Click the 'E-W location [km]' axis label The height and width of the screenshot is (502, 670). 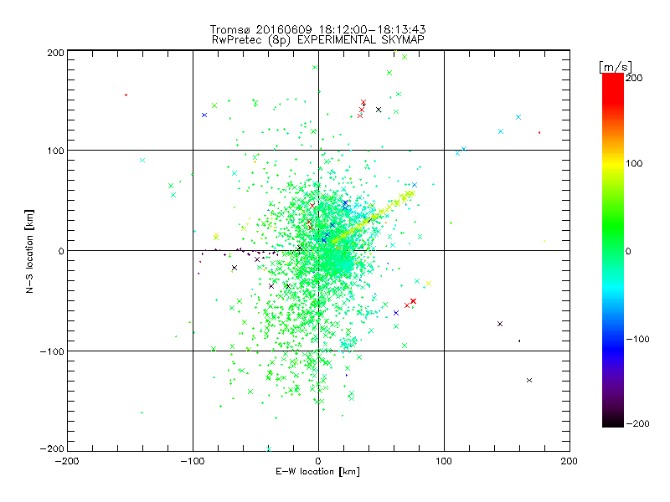(x=318, y=471)
